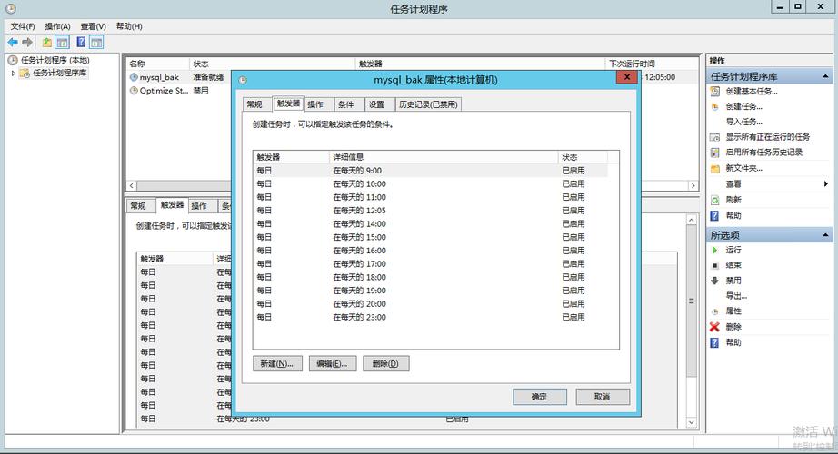Click the 删除(D) button
838x454 pixels.
[x=385, y=364]
